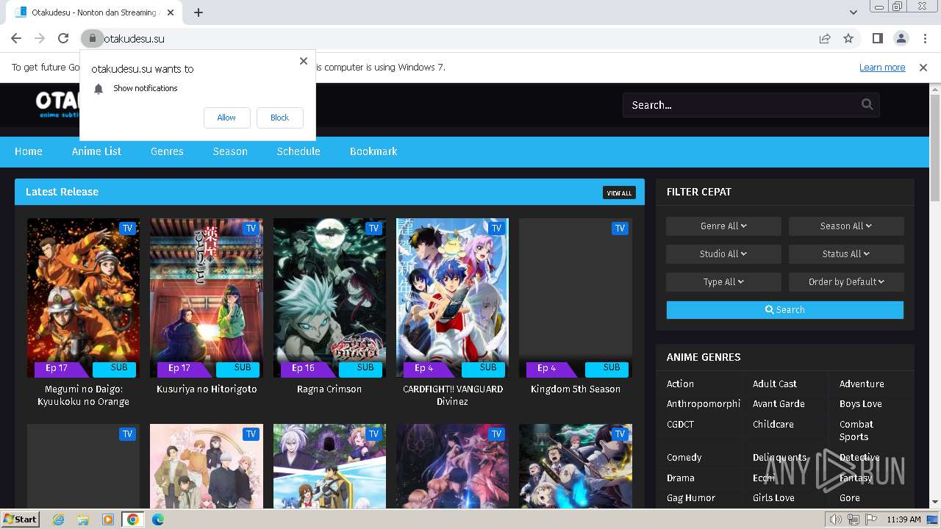Viewport: 941px width, 529px height.
Task: Open the browser side panel icon
Action: (877, 38)
